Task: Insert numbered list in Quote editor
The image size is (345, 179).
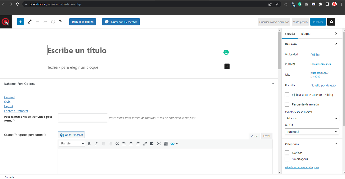Action: coord(110,144)
